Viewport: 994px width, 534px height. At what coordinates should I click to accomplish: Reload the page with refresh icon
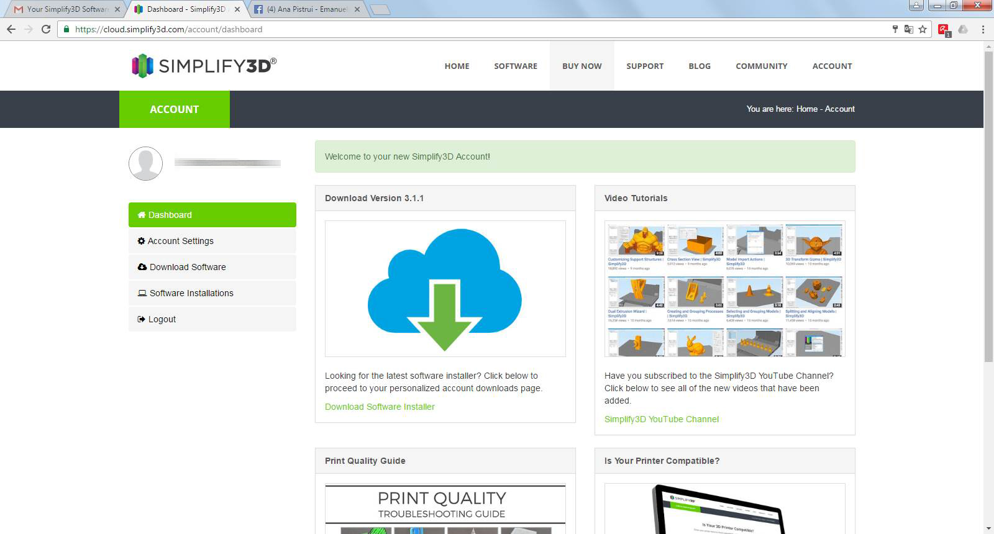click(x=46, y=29)
